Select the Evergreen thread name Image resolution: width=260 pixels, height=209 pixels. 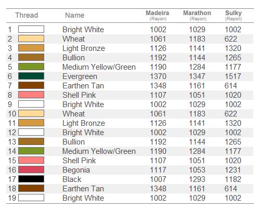coord(80,76)
